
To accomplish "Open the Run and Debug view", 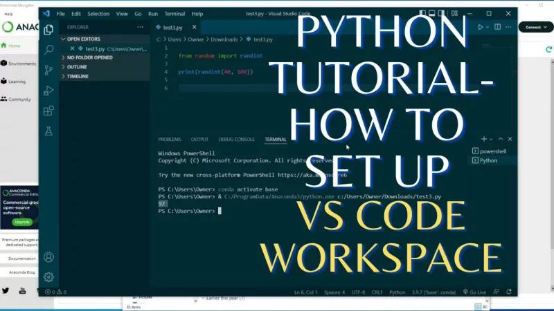I will pyautogui.click(x=48, y=91).
